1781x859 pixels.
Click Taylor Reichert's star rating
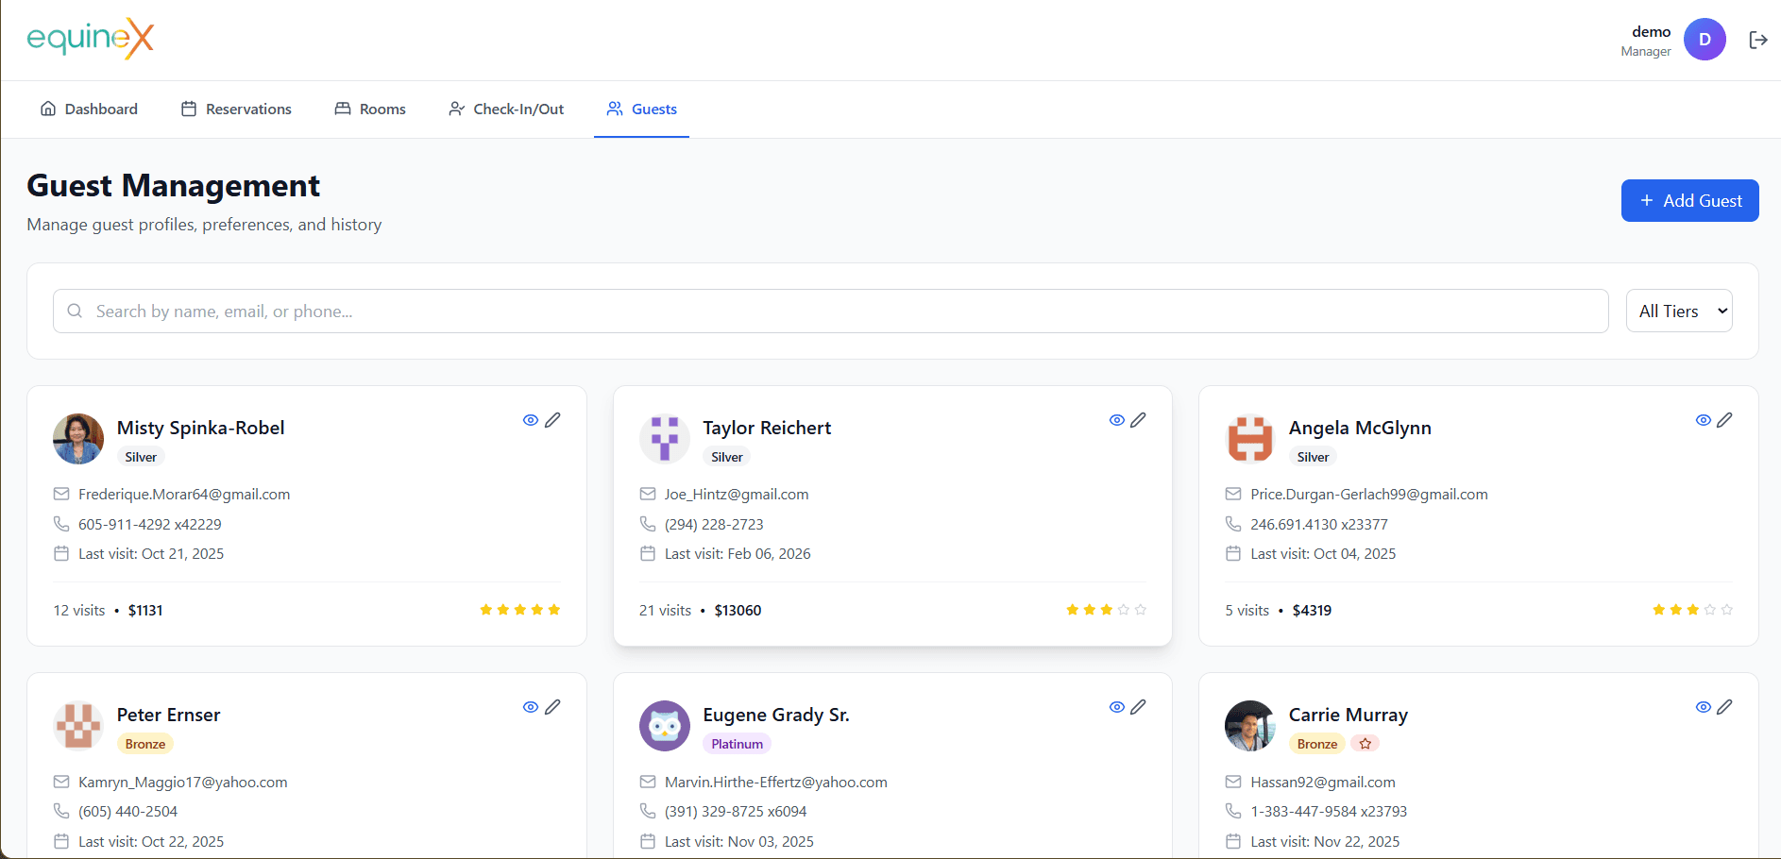pos(1106,610)
